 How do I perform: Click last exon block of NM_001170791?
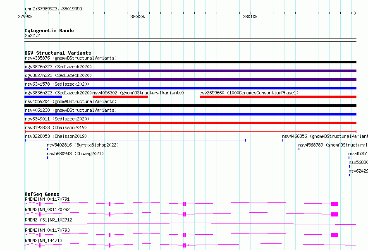click(x=335, y=204)
